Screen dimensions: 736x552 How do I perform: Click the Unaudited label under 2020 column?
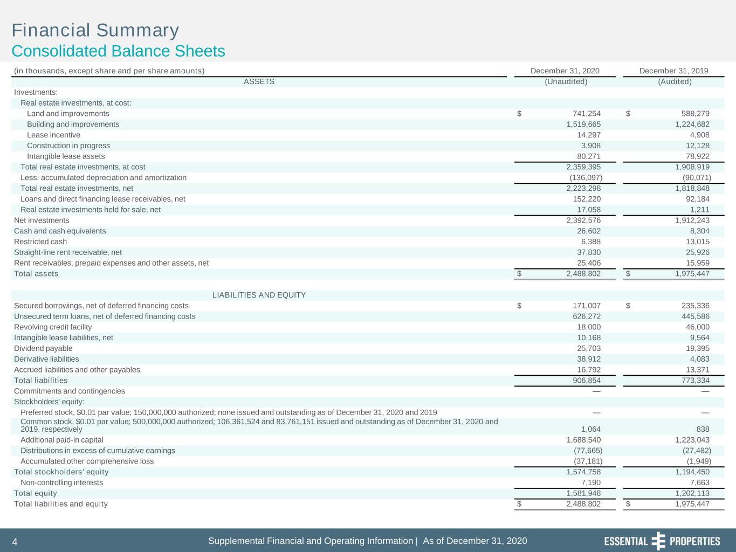(x=566, y=81)
